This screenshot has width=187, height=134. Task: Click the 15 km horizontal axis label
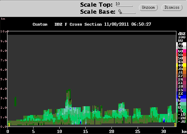[x=85, y=132]
